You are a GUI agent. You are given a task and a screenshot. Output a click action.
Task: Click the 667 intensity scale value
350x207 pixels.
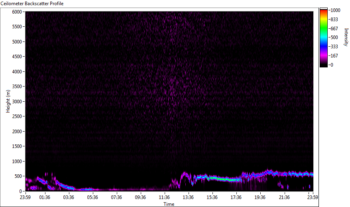click(334, 29)
